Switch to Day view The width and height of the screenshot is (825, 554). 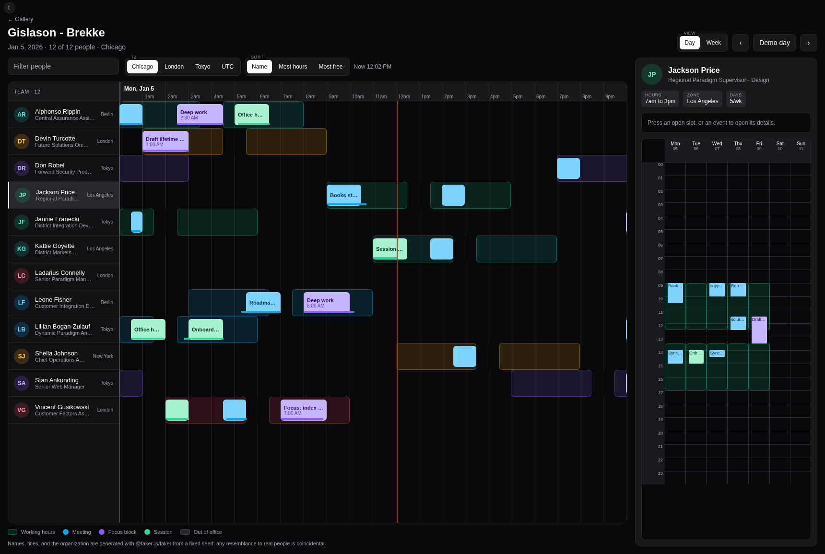tap(690, 43)
